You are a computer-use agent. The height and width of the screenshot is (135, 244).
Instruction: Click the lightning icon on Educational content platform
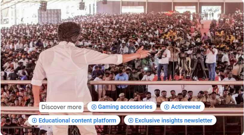[34, 120]
